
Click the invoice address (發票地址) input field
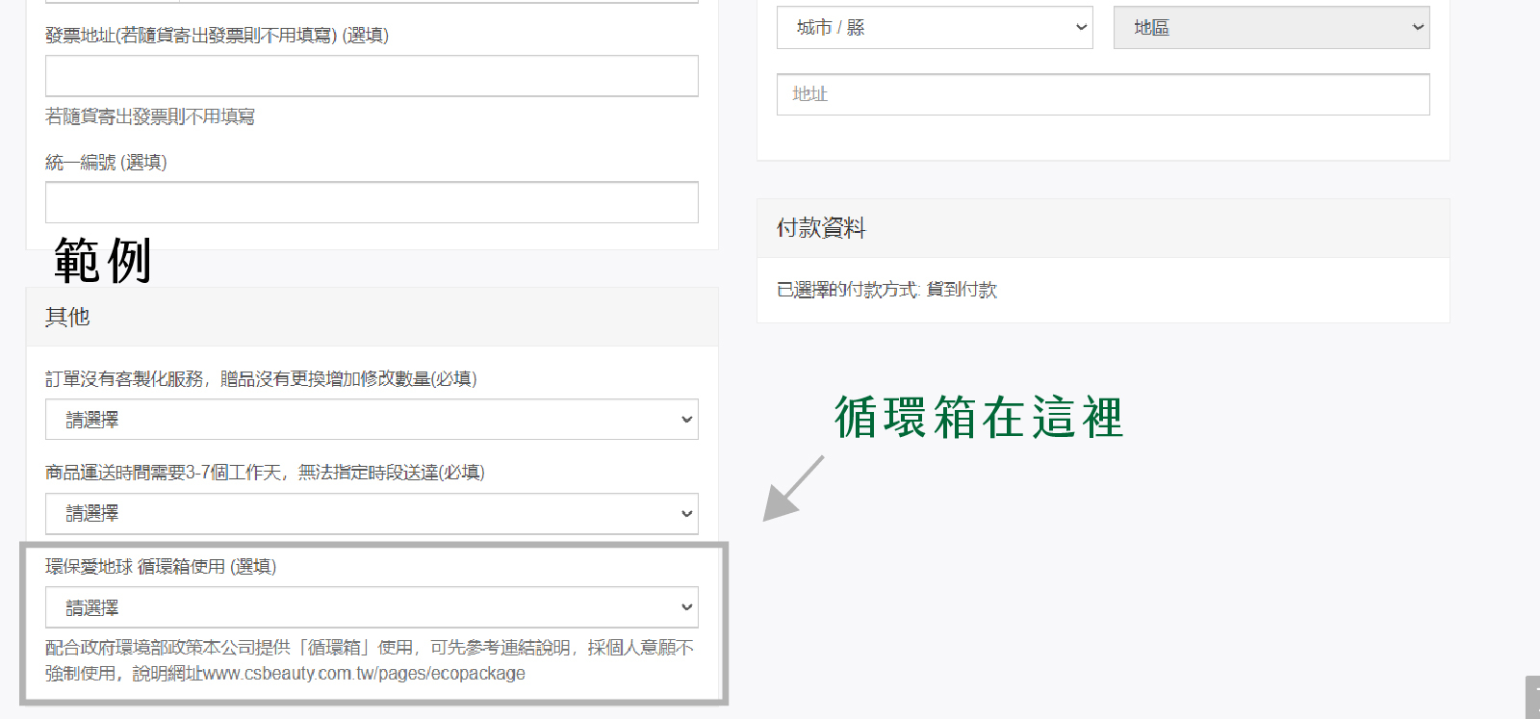click(x=372, y=76)
